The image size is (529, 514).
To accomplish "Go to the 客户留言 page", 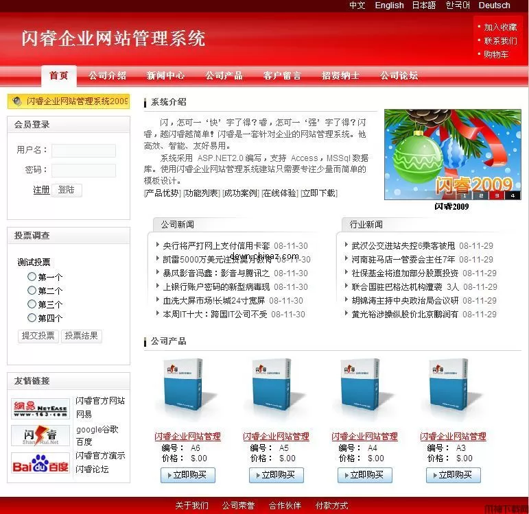I will point(282,75).
